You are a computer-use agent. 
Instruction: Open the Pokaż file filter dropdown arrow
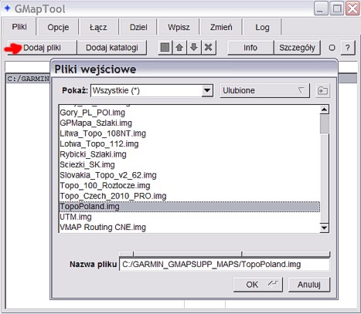coord(207,90)
